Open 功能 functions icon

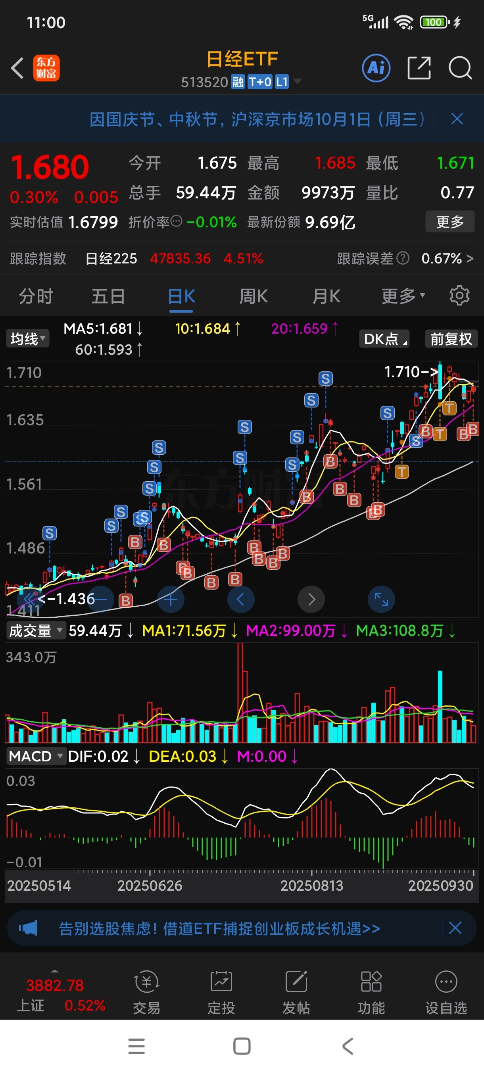click(x=371, y=992)
